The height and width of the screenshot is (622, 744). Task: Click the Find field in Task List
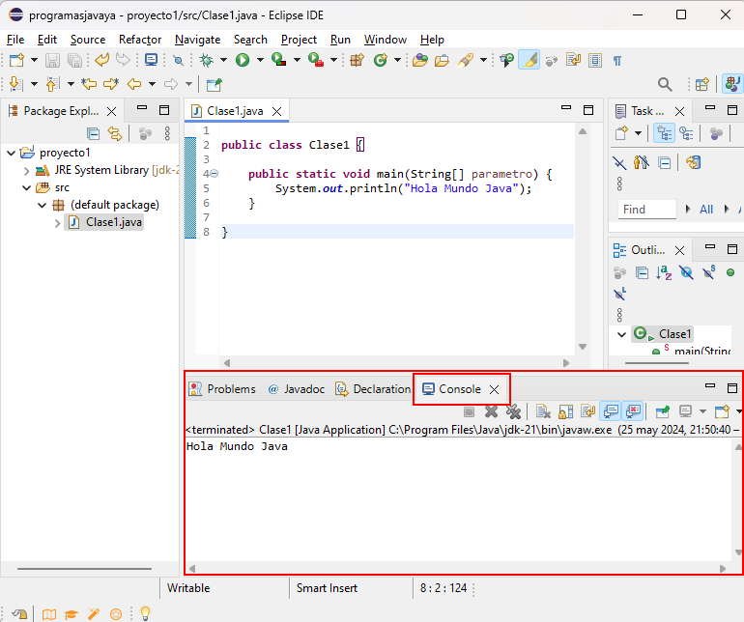click(x=646, y=210)
